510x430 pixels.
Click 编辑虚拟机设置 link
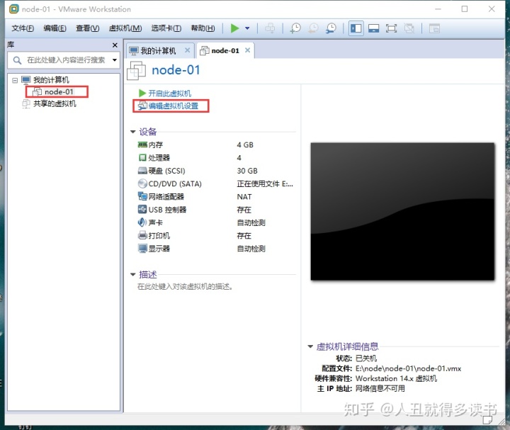pyautogui.click(x=174, y=106)
